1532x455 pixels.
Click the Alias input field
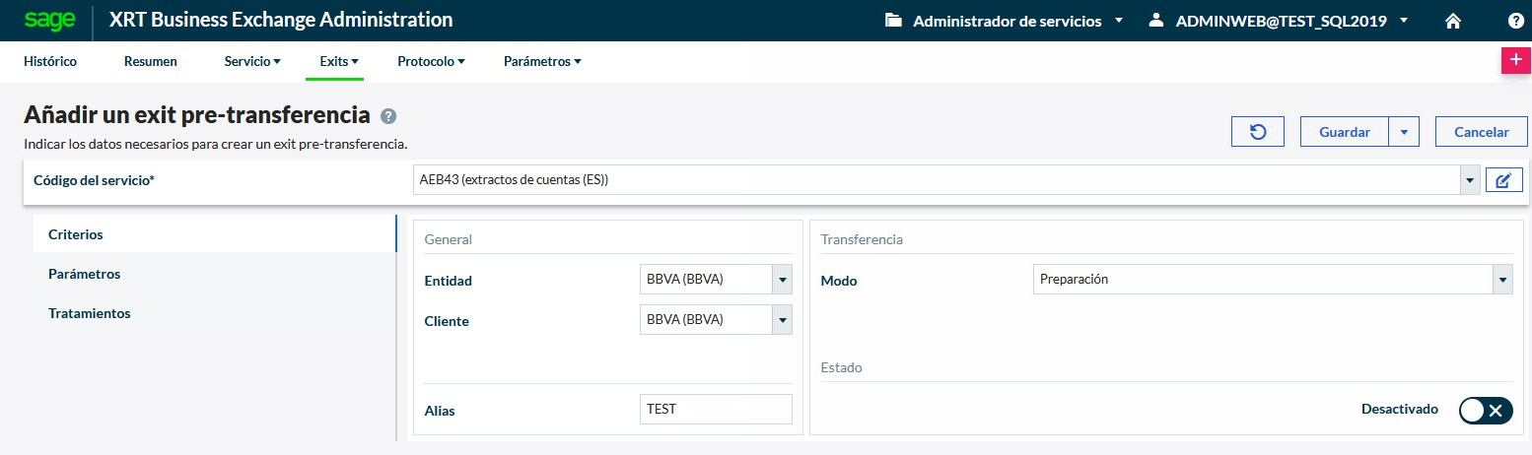tap(716, 410)
